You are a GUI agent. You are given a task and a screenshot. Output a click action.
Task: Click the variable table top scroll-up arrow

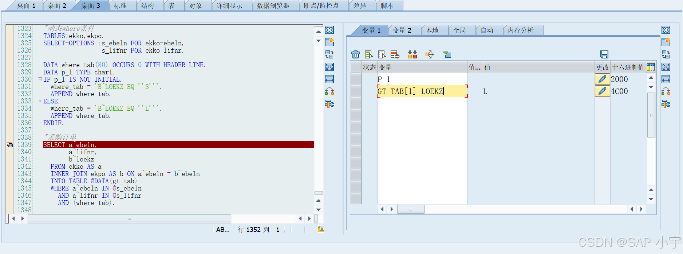[651, 78]
